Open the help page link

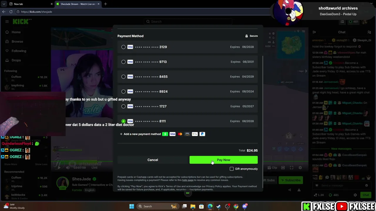[x=188, y=180]
